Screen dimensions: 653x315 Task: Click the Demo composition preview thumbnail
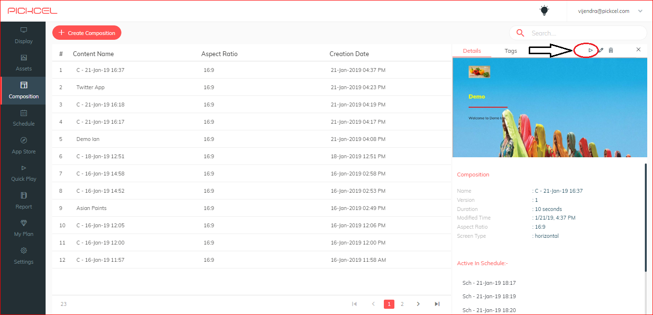[550, 107]
